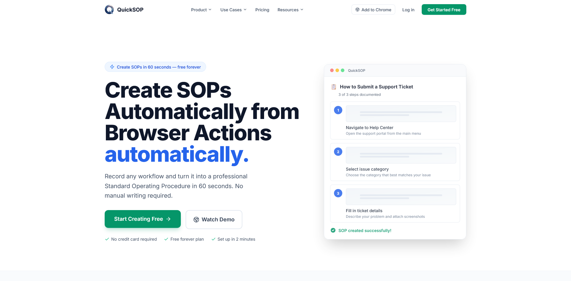
Task: Click 'Choose the category that best matches your issue'
Action: click(x=388, y=175)
